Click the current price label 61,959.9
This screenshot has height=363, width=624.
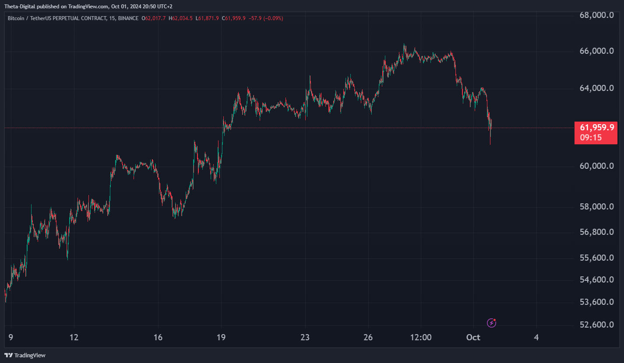596,128
